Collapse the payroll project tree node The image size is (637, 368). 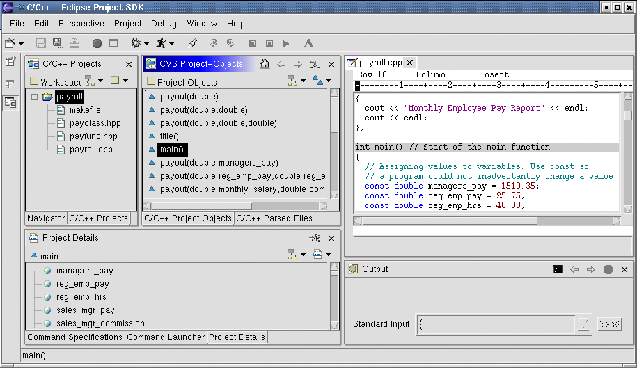34,97
